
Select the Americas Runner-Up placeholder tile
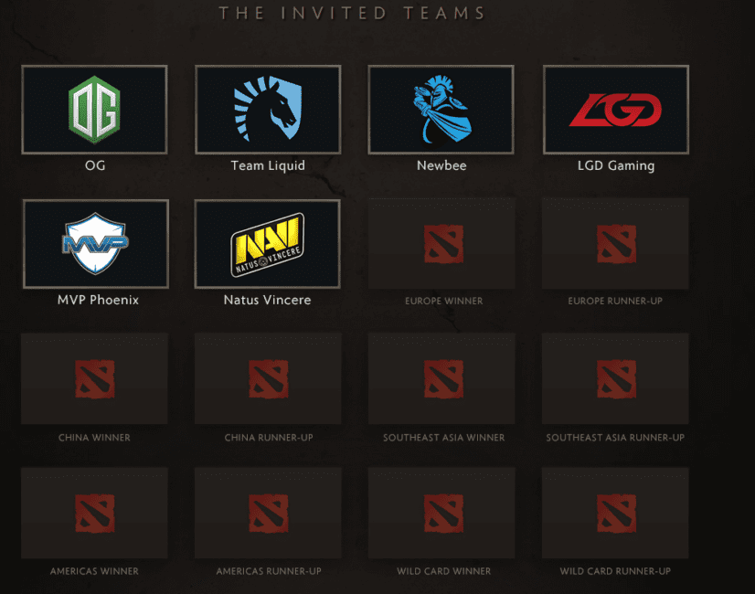[268, 514]
